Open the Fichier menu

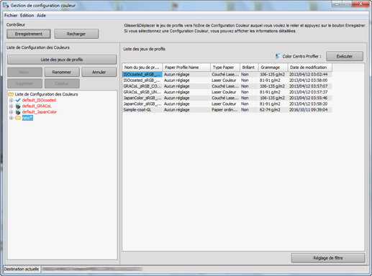(11, 15)
